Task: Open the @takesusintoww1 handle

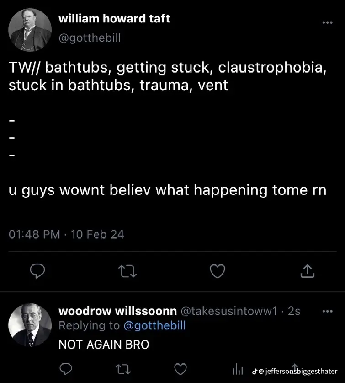Action: (x=229, y=311)
